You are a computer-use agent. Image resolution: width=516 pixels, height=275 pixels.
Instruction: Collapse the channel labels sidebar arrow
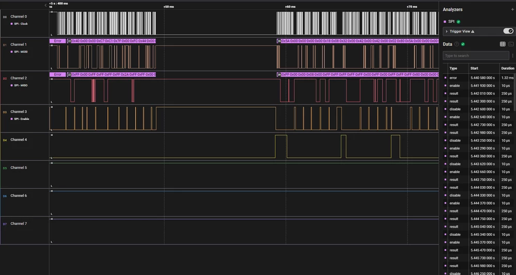tap(45, 5)
